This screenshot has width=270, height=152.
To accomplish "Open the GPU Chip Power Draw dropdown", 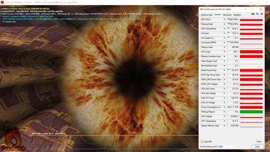I will 224,75.
